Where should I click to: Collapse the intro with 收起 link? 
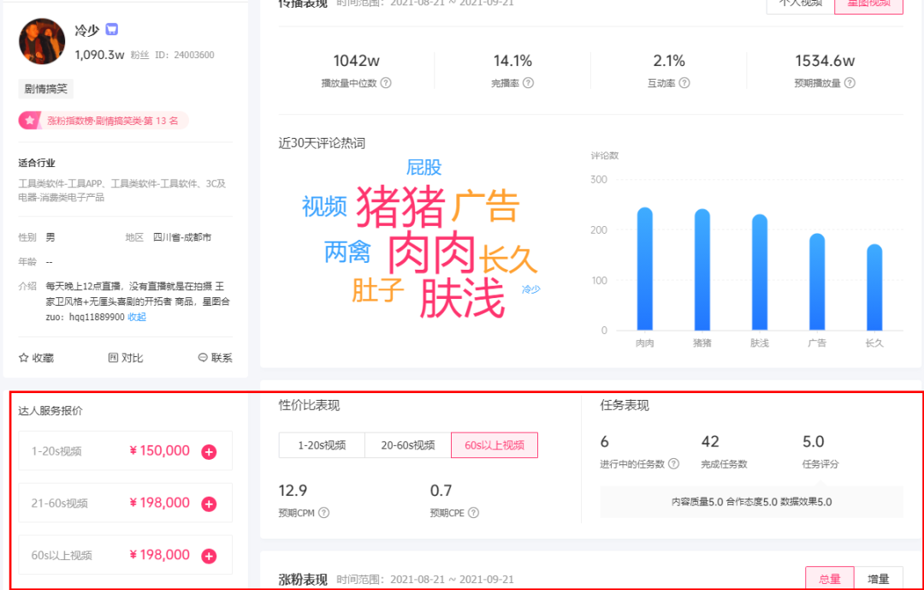[x=137, y=317]
